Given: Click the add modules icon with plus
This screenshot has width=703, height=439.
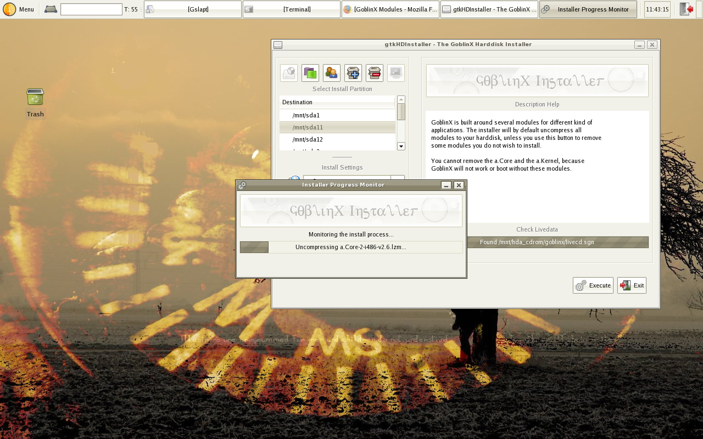Looking at the screenshot, I should pyautogui.click(x=353, y=73).
